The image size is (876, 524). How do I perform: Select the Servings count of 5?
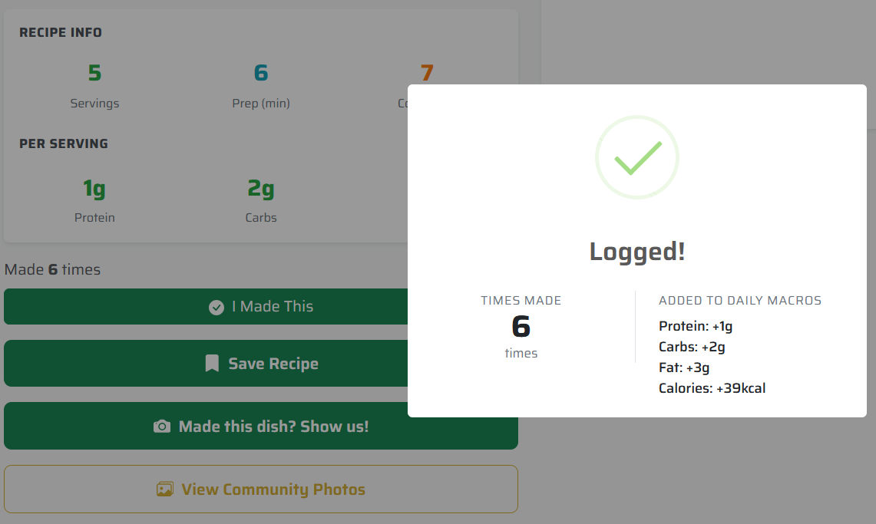click(94, 74)
